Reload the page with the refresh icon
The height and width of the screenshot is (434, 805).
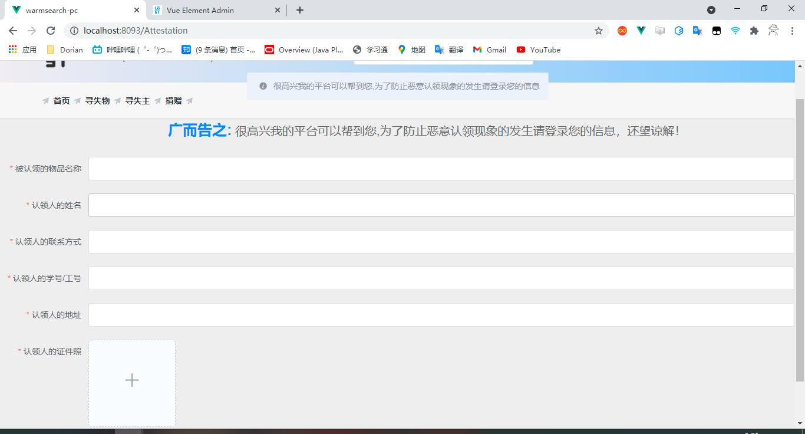[51, 31]
